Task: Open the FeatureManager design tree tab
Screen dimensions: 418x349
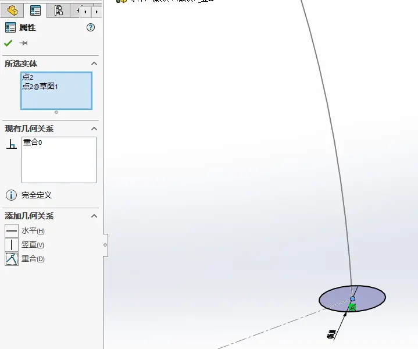Action: click(x=12, y=10)
